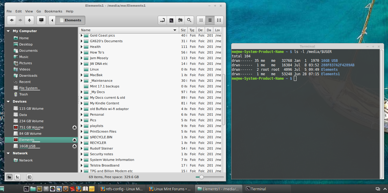Launch Terminal from taskbar launcher icon
This screenshot has width=388, height=193.
26,189
